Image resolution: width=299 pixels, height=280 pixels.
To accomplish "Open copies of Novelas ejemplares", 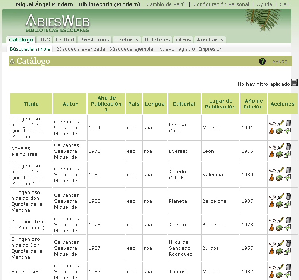I will pyautogui.click(x=279, y=154).
